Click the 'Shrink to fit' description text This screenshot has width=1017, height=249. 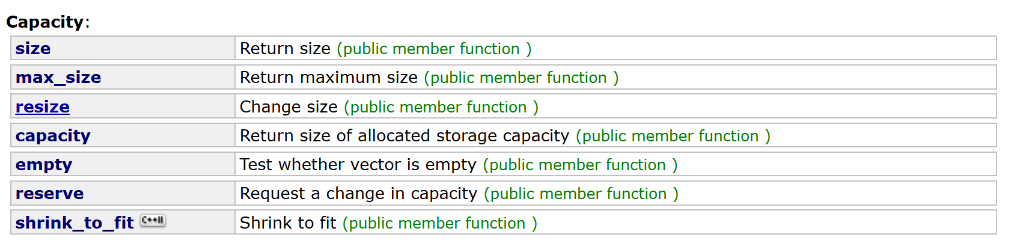tap(289, 223)
